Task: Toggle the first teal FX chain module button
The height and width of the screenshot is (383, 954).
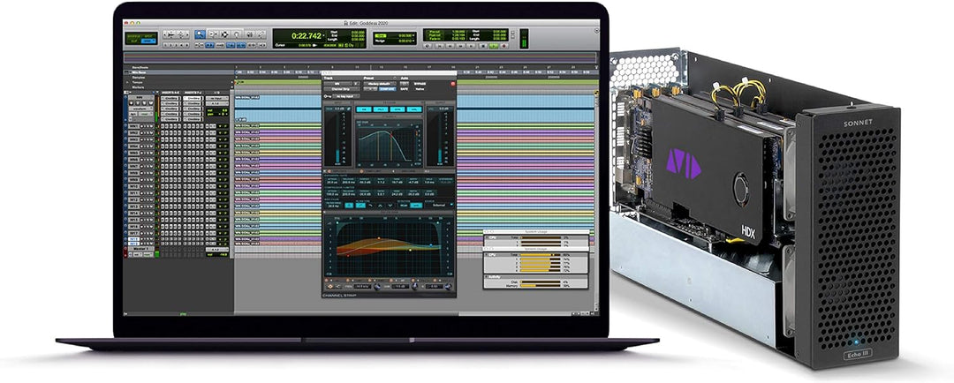Action: 364,109
